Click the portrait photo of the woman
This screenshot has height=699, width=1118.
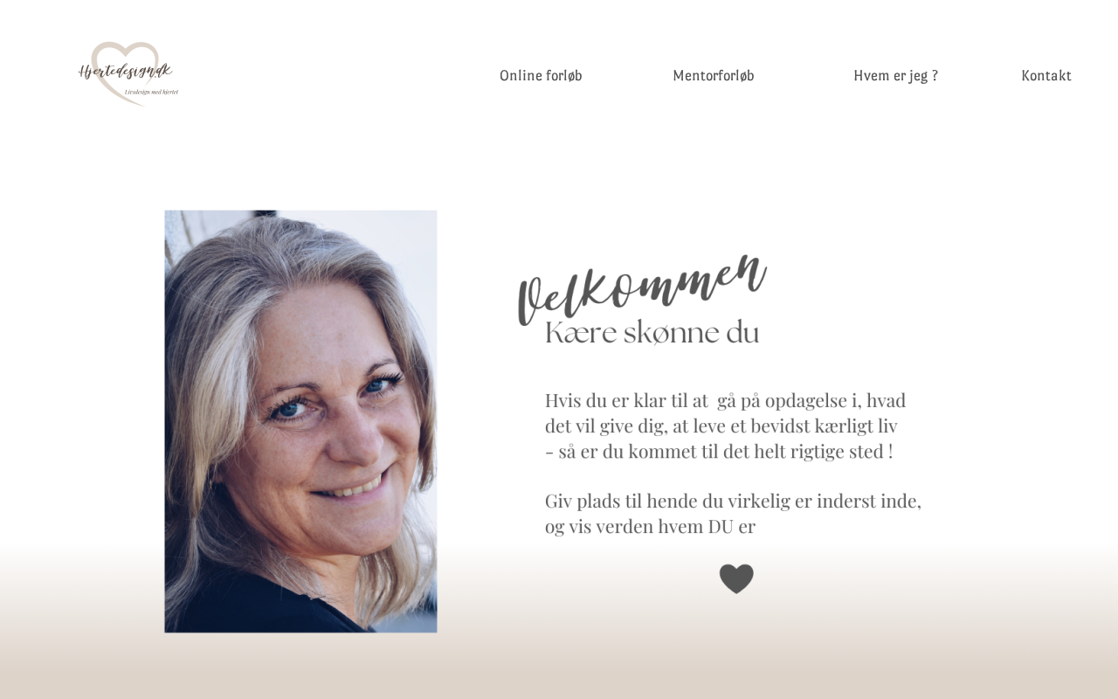tap(300, 421)
